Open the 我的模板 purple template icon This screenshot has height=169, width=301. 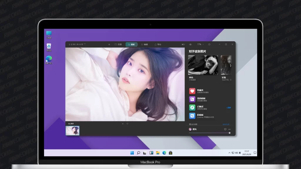192,99
